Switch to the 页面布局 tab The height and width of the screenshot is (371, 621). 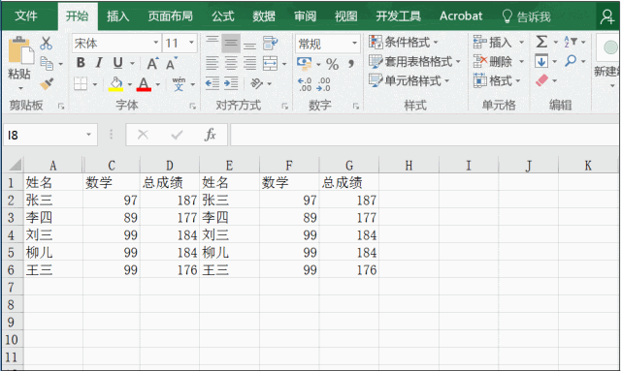[x=171, y=16]
